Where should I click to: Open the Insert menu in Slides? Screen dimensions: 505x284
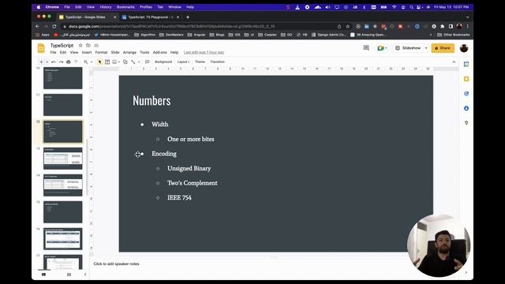coord(87,52)
